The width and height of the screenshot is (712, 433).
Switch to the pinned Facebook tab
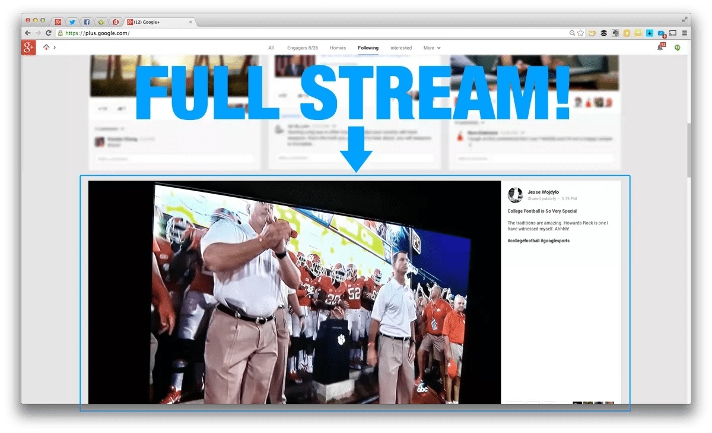[x=87, y=22]
